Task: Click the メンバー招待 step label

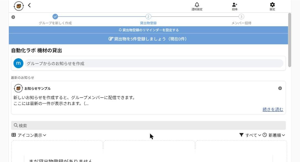Action: [x=241, y=23]
